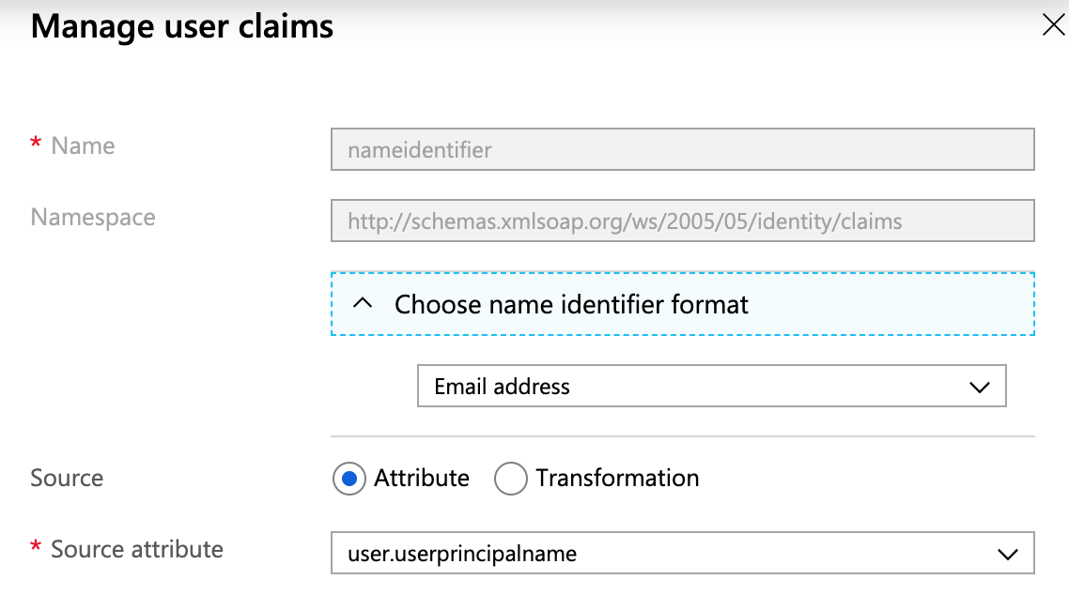Click the Source field label
This screenshot has height=610, width=1069.
tap(67, 478)
